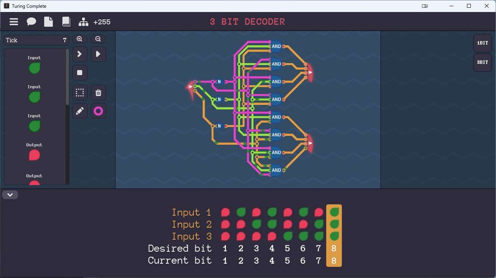Click the trash delete icon
496x278 pixels.
pyautogui.click(x=98, y=92)
